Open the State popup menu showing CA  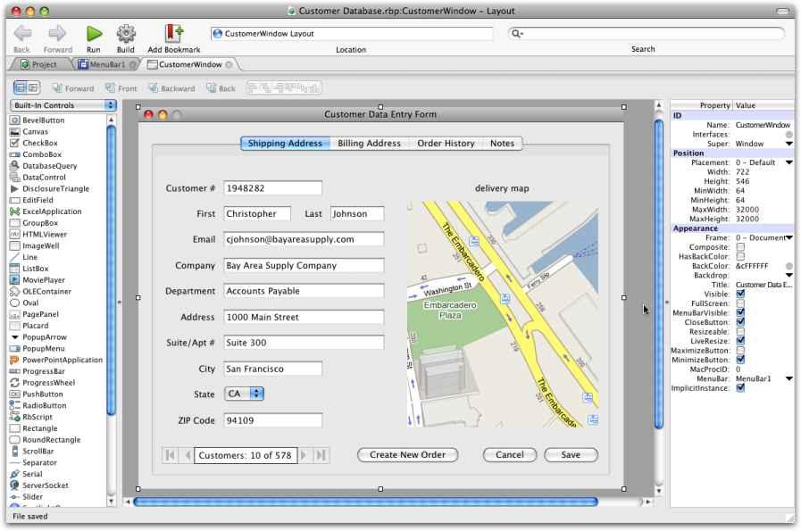tap(245, 394)
